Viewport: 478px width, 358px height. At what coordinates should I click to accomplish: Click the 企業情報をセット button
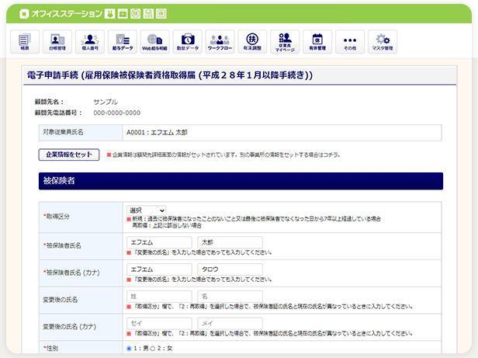(69, 155)
